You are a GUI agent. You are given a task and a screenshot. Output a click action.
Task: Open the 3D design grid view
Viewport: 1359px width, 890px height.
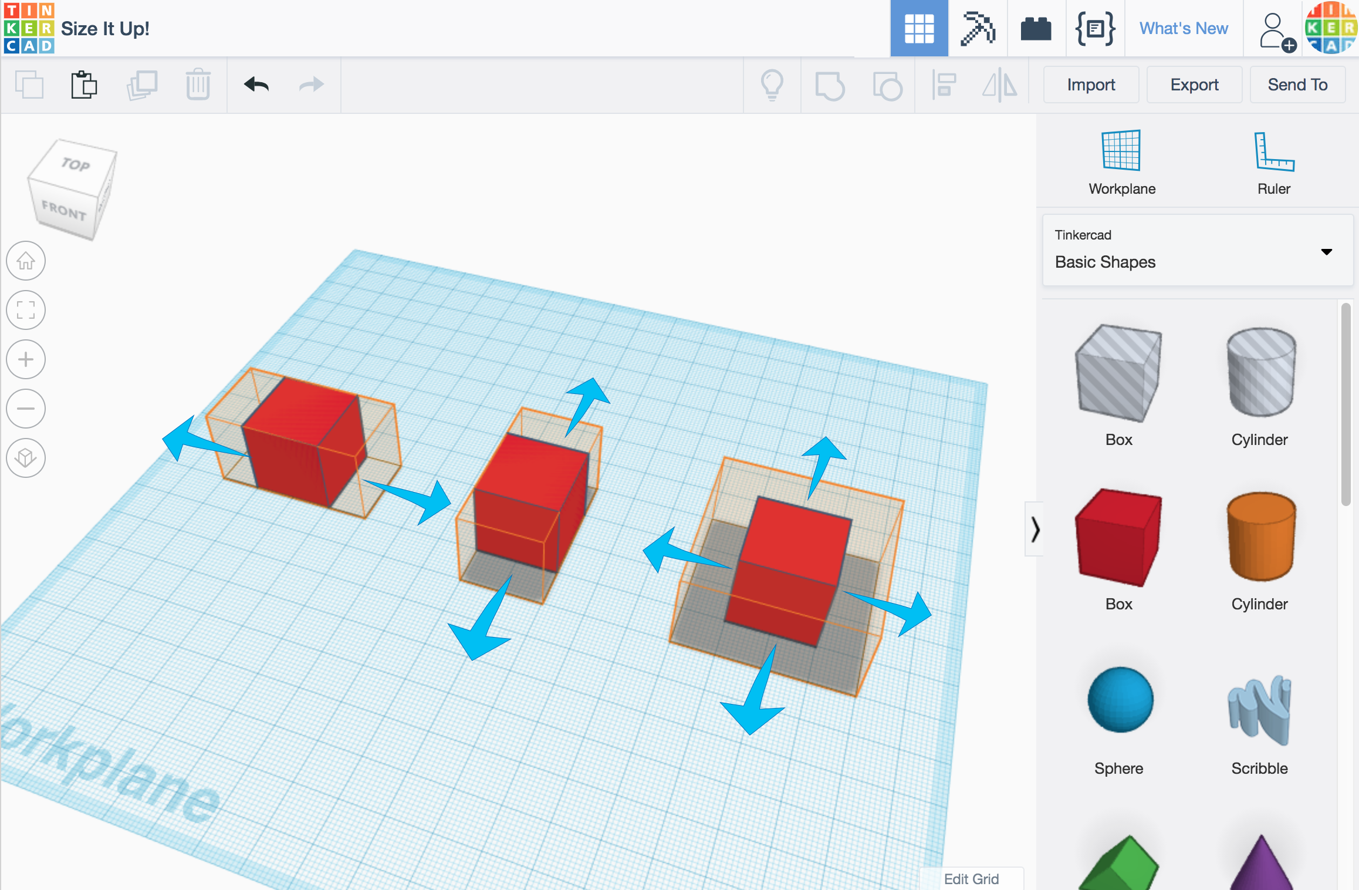919,28
